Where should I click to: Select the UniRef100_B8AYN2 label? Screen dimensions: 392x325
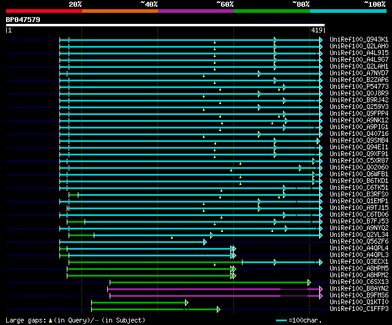tap(359, 289)
